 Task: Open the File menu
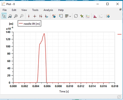[x=5, y=10]
